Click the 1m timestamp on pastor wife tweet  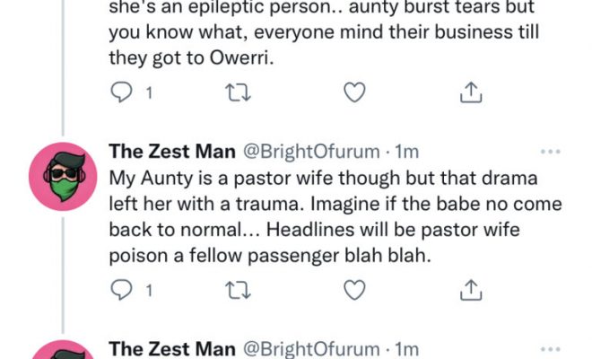[407, 151]
